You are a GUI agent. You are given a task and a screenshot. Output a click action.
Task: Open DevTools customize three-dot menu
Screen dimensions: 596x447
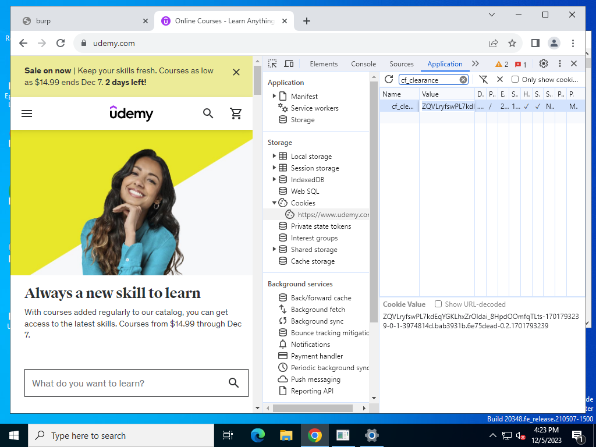pyautogui.click(x=559, y=63)
